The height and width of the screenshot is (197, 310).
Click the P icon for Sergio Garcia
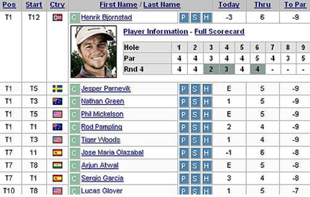(183, 178)
